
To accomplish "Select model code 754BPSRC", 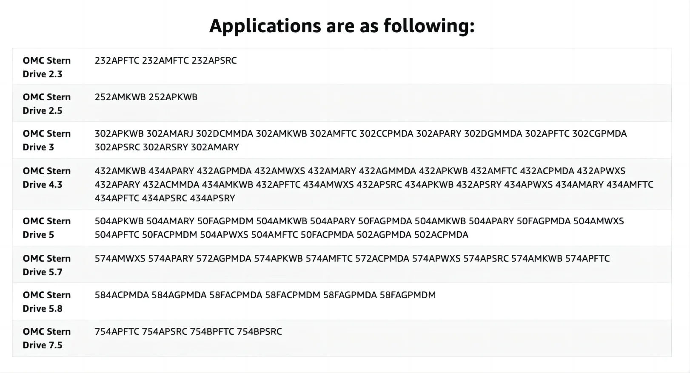I will pos(259,331).
